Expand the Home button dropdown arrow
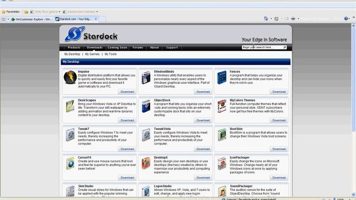This screenshot has width=356, height=200. tap(271, 19)
